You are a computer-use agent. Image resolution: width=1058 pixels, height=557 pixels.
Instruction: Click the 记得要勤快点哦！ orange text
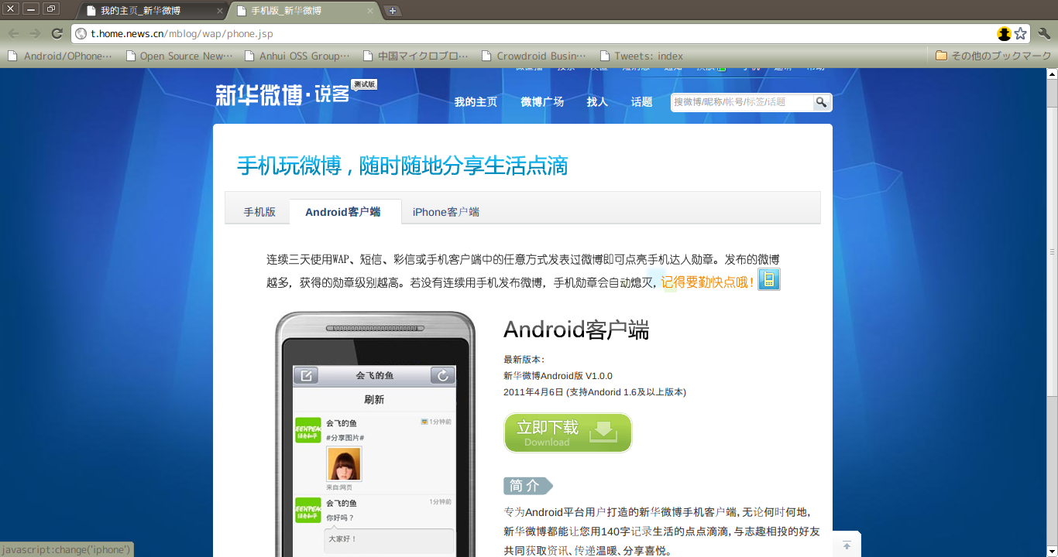pos(708,282)
